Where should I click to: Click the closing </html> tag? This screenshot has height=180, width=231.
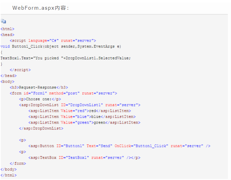(9, 175)
